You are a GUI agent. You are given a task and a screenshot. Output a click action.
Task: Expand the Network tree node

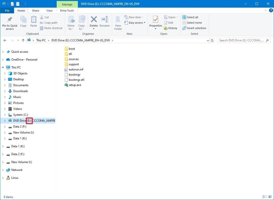point(3,170)
